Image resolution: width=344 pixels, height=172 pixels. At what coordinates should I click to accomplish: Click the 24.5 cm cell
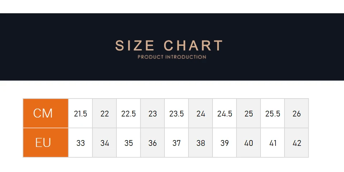[225, 114]
